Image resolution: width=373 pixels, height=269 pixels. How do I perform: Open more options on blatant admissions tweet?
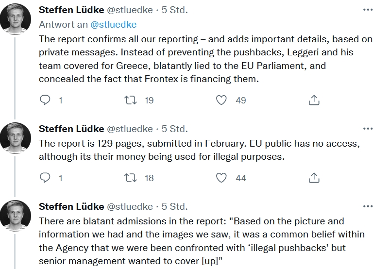click(x=368, y=206)
